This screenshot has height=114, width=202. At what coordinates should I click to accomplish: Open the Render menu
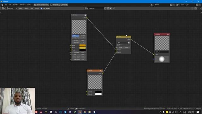click(15, 5)
